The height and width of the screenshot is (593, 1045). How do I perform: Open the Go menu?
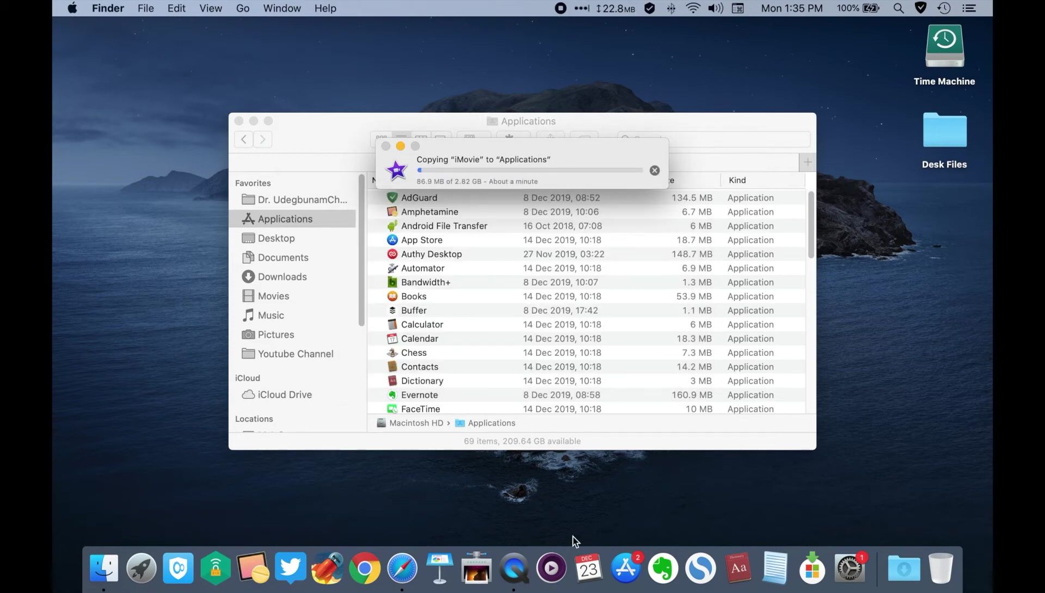pyautogui.click(x=243, y=8)
